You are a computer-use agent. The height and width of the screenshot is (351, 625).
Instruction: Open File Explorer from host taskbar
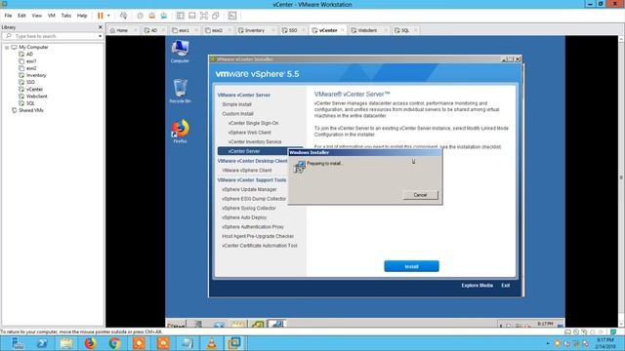click(66, 343)
